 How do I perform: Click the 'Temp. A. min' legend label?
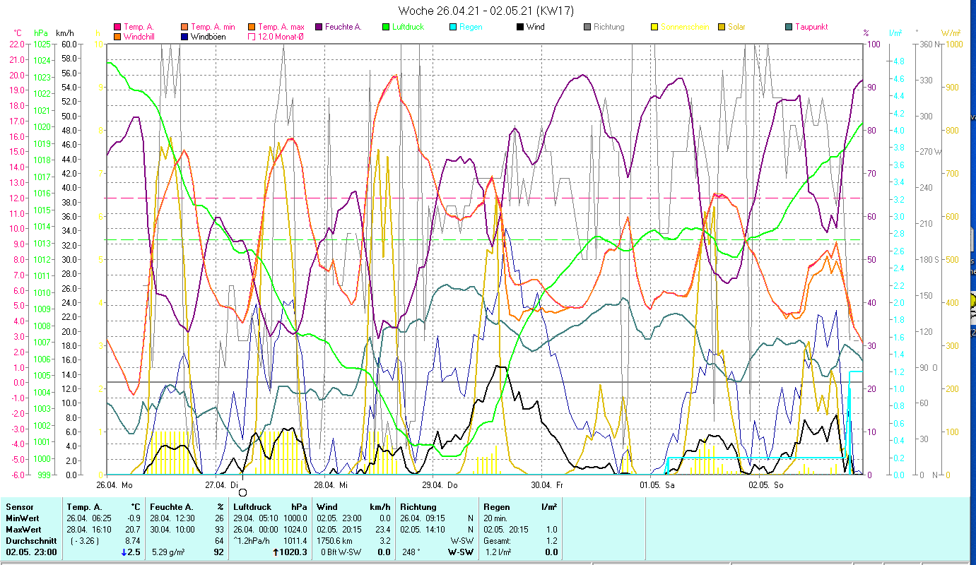[212, 27]
